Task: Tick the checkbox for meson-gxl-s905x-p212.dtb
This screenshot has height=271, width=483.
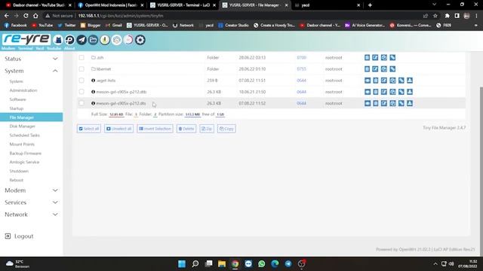Action: 82,92
